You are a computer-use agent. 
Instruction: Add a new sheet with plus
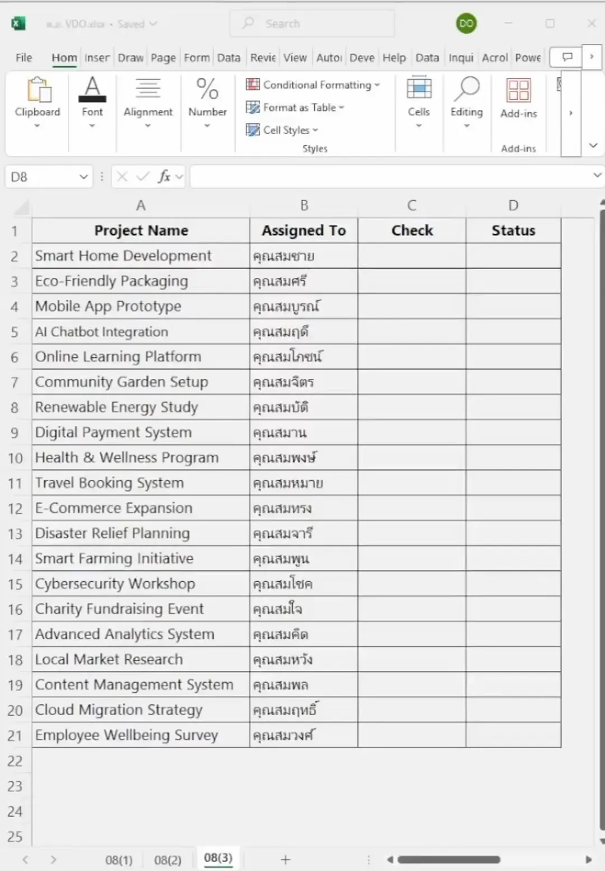click(285, 860)
